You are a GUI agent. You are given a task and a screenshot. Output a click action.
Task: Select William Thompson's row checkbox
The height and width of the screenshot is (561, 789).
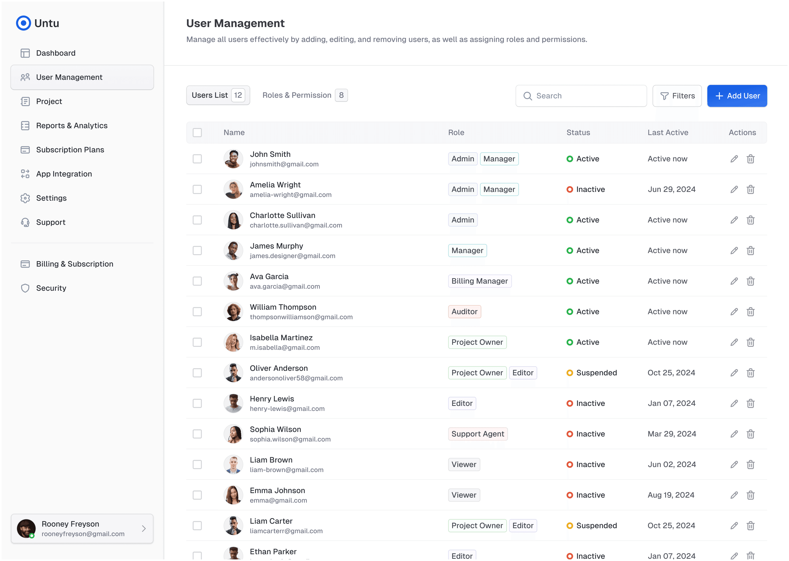[x=197, y=312]
